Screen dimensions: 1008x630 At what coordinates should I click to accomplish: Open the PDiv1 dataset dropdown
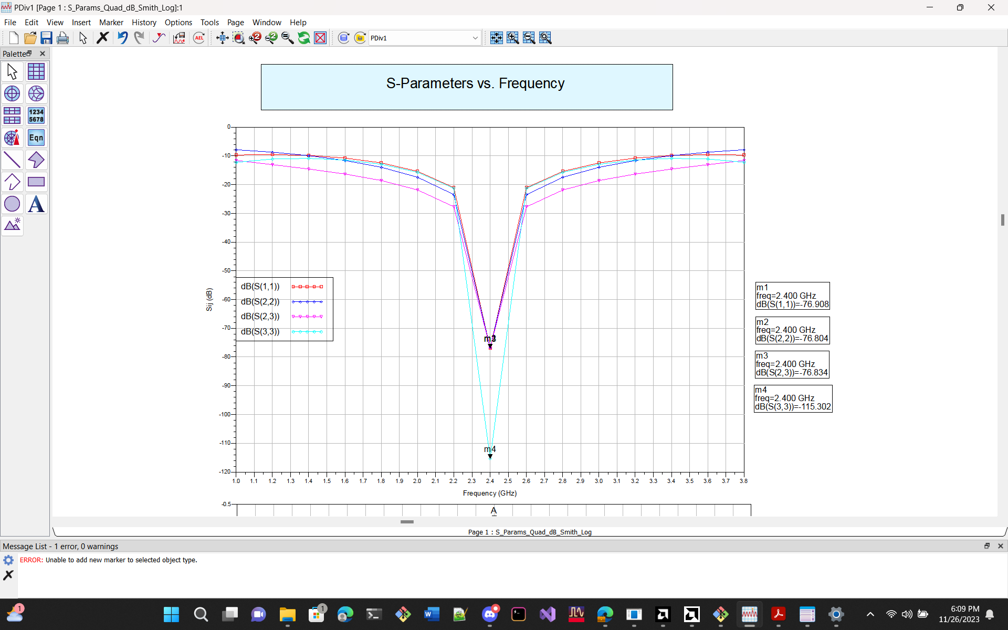475,37
